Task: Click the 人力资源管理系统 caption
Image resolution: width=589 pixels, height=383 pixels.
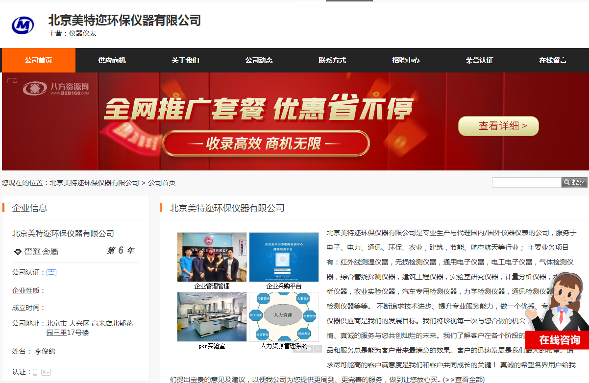Action: coord(284,346)
